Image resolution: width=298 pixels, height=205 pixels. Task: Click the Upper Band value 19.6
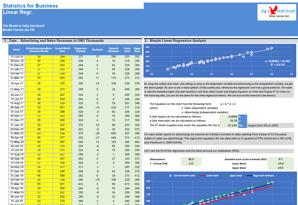[x=281, y=168]
